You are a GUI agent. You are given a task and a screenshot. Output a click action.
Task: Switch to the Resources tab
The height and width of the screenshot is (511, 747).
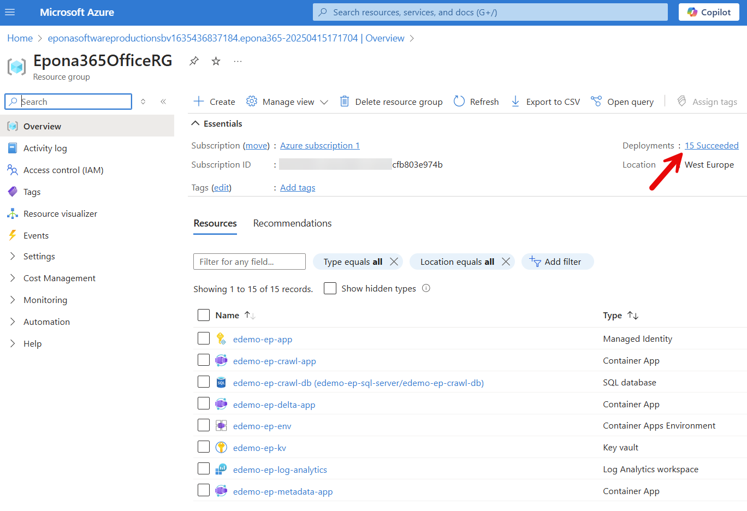pyautogui.click(x=215, y=223)
